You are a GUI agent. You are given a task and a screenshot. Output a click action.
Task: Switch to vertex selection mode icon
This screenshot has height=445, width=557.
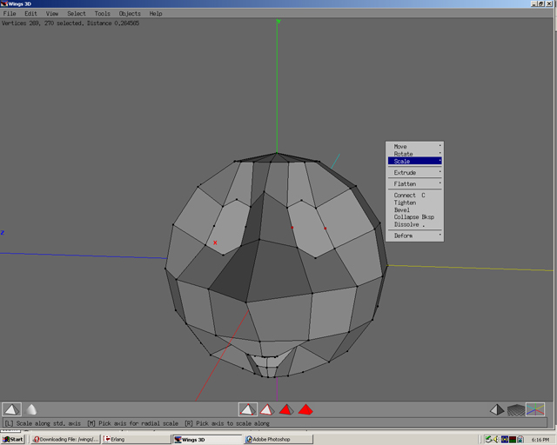247,409
